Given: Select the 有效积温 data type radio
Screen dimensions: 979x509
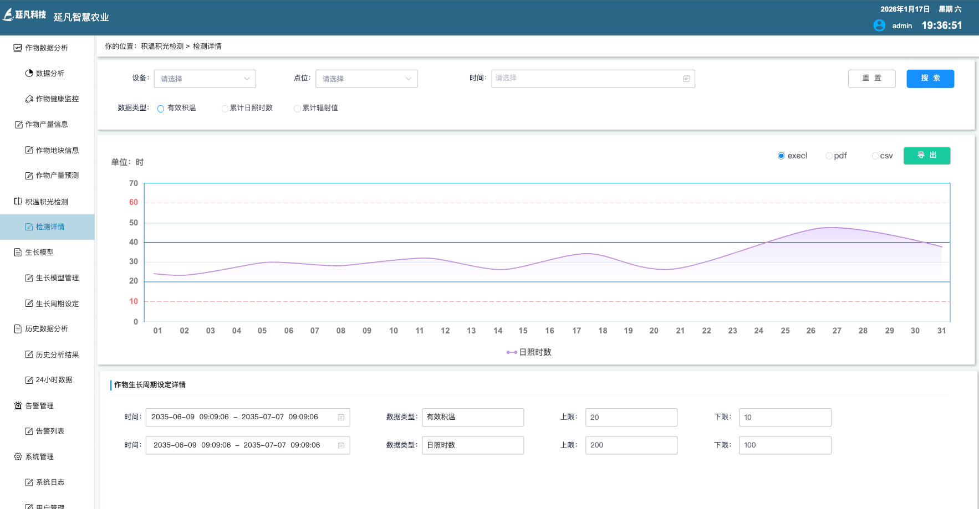Looking at the screenshot, I should click(x=161, y=109).
